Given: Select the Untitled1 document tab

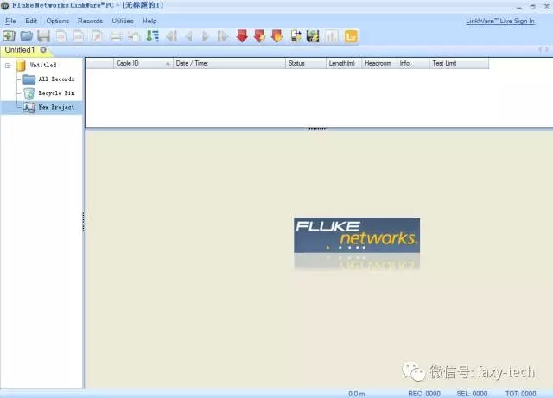Looking at the screenshot, I should (20, 50).
